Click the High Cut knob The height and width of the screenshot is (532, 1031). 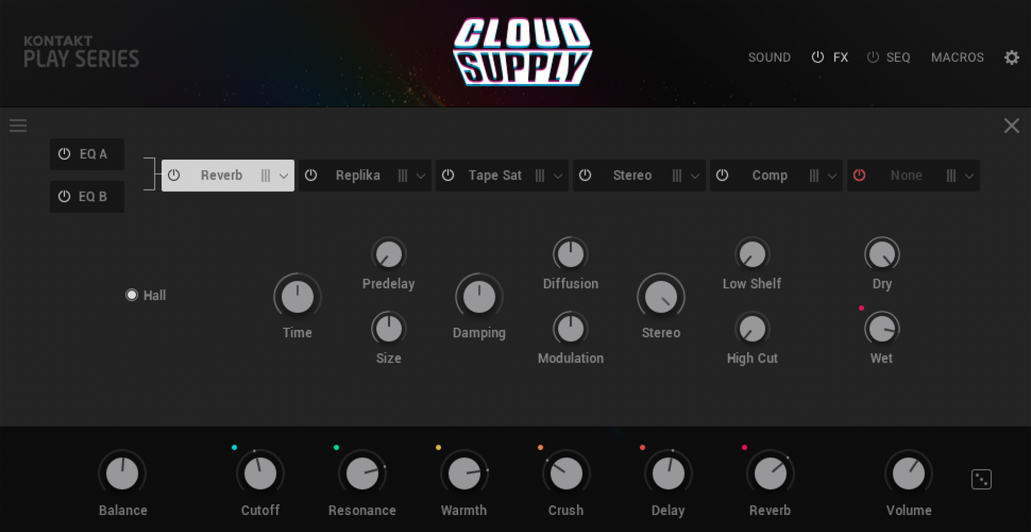point(752,329)
